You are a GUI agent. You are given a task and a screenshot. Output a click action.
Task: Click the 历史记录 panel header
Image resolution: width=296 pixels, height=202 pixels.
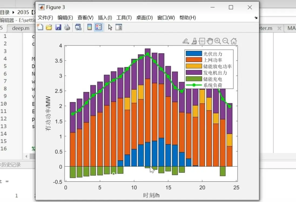[x=11, y=165]
